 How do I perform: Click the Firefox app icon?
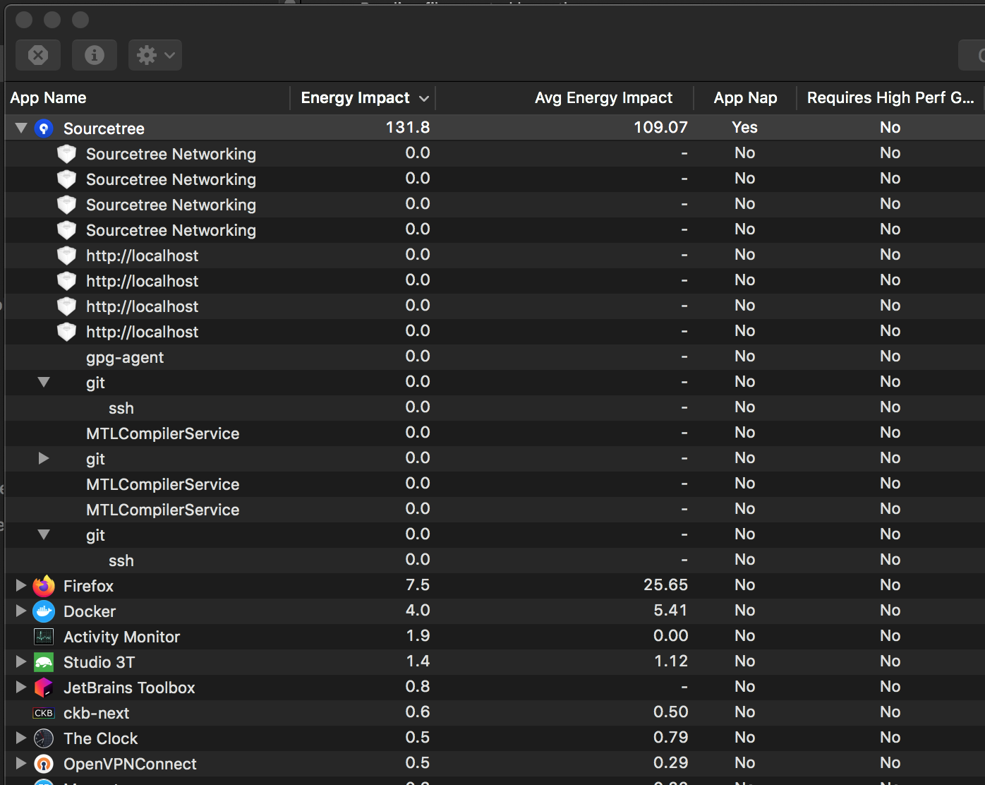click(x=44, y=586)
